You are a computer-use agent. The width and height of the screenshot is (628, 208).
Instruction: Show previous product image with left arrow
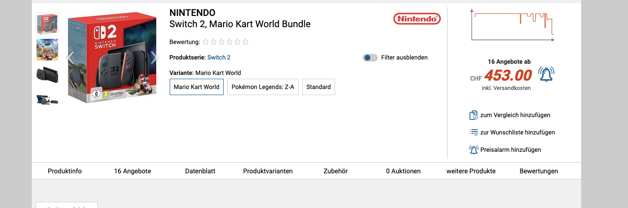pos(70,58)
